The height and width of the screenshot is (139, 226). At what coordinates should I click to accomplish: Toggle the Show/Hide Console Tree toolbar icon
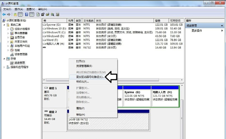[x=20, y=14]
